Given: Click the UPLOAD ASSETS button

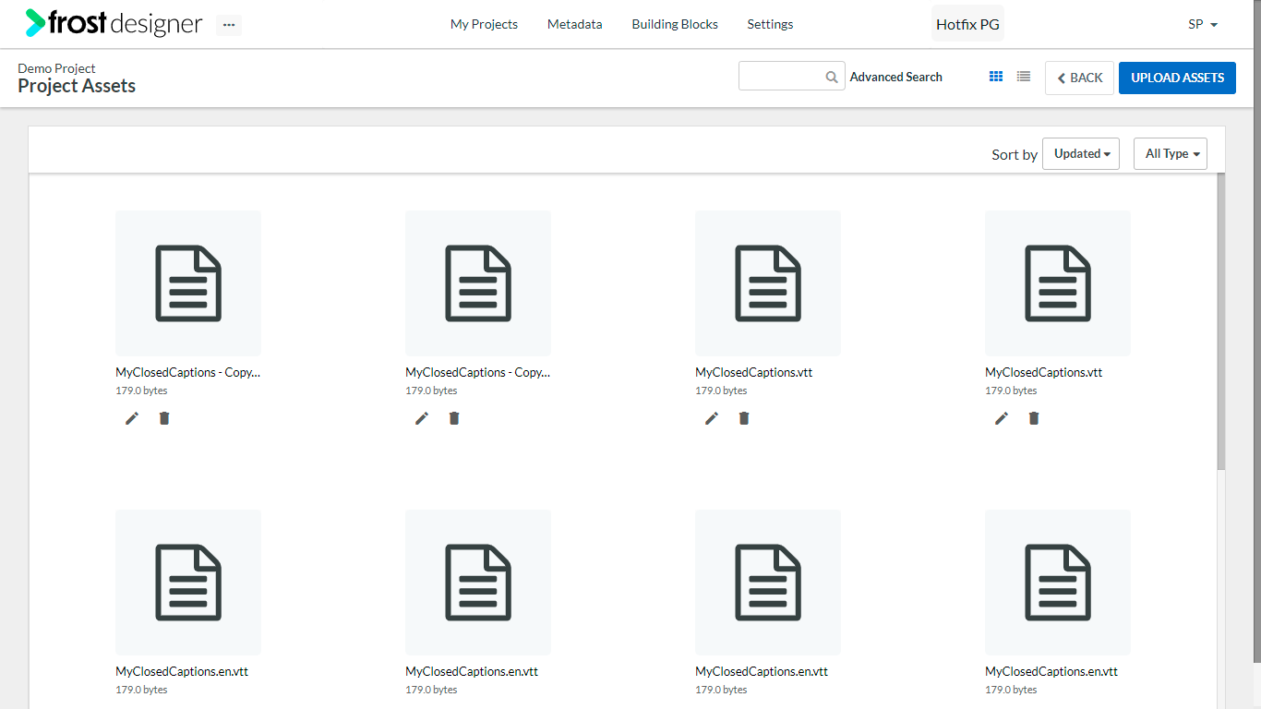Looking at the screenshot, I should coord(1178,78).
